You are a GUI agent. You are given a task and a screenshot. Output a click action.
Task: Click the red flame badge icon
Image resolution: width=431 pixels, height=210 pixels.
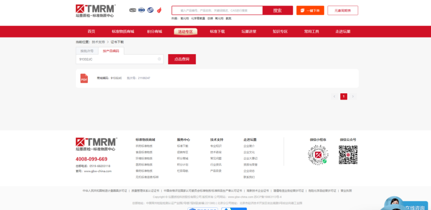(159, 10)
